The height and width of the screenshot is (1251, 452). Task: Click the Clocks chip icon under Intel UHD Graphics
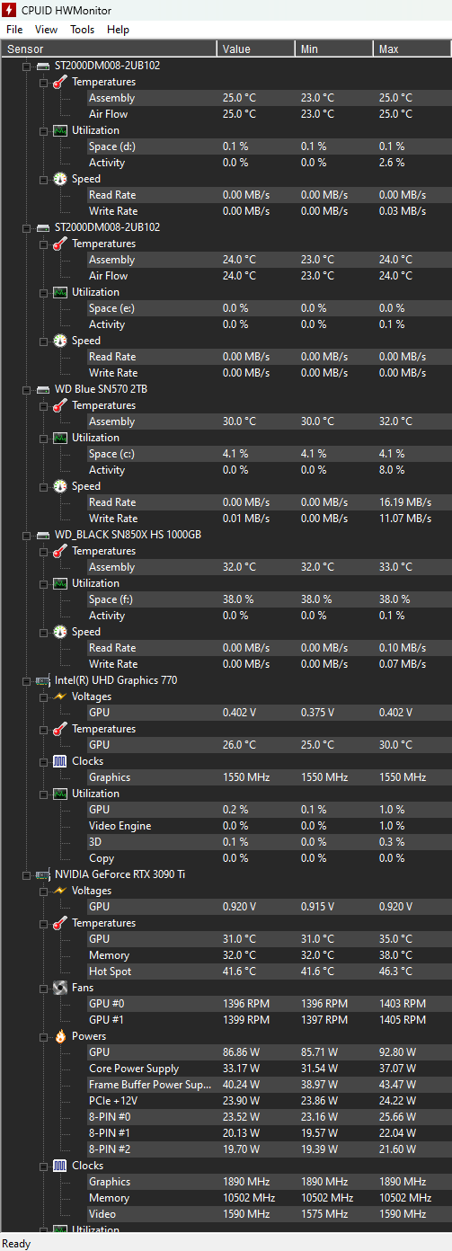[x=60, y=761]
